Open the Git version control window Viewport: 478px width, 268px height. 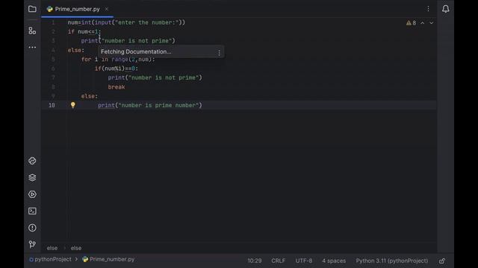(32, 244)
